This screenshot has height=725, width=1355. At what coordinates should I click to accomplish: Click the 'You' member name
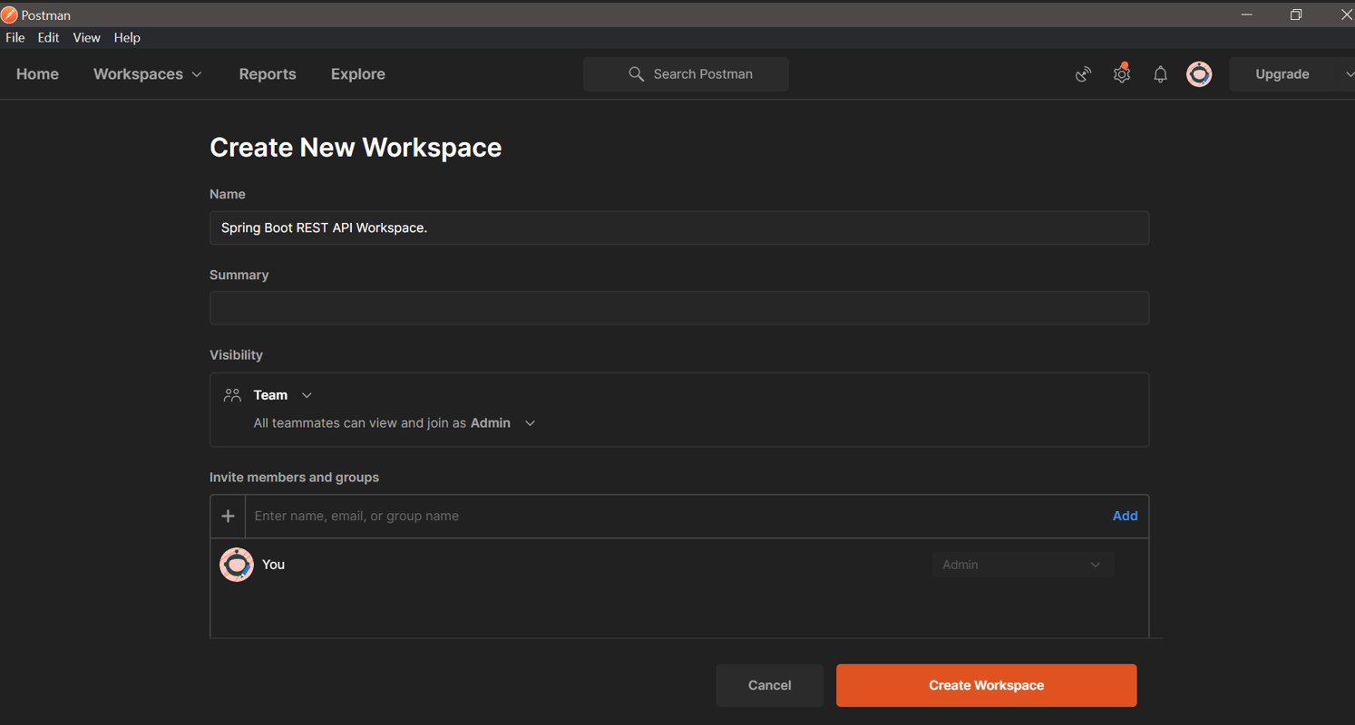pos(273,565)
